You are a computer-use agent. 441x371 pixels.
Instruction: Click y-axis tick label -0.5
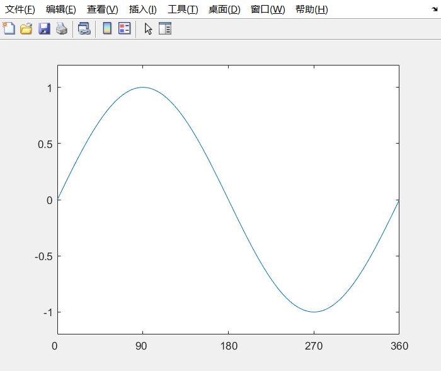[x=43, y=256]
